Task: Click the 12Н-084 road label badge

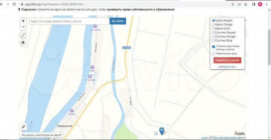Action: [x=126, y=48]
